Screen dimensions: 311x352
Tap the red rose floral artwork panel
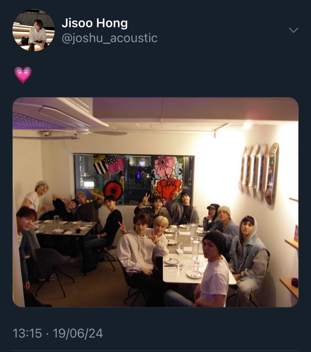pos(167,178)
